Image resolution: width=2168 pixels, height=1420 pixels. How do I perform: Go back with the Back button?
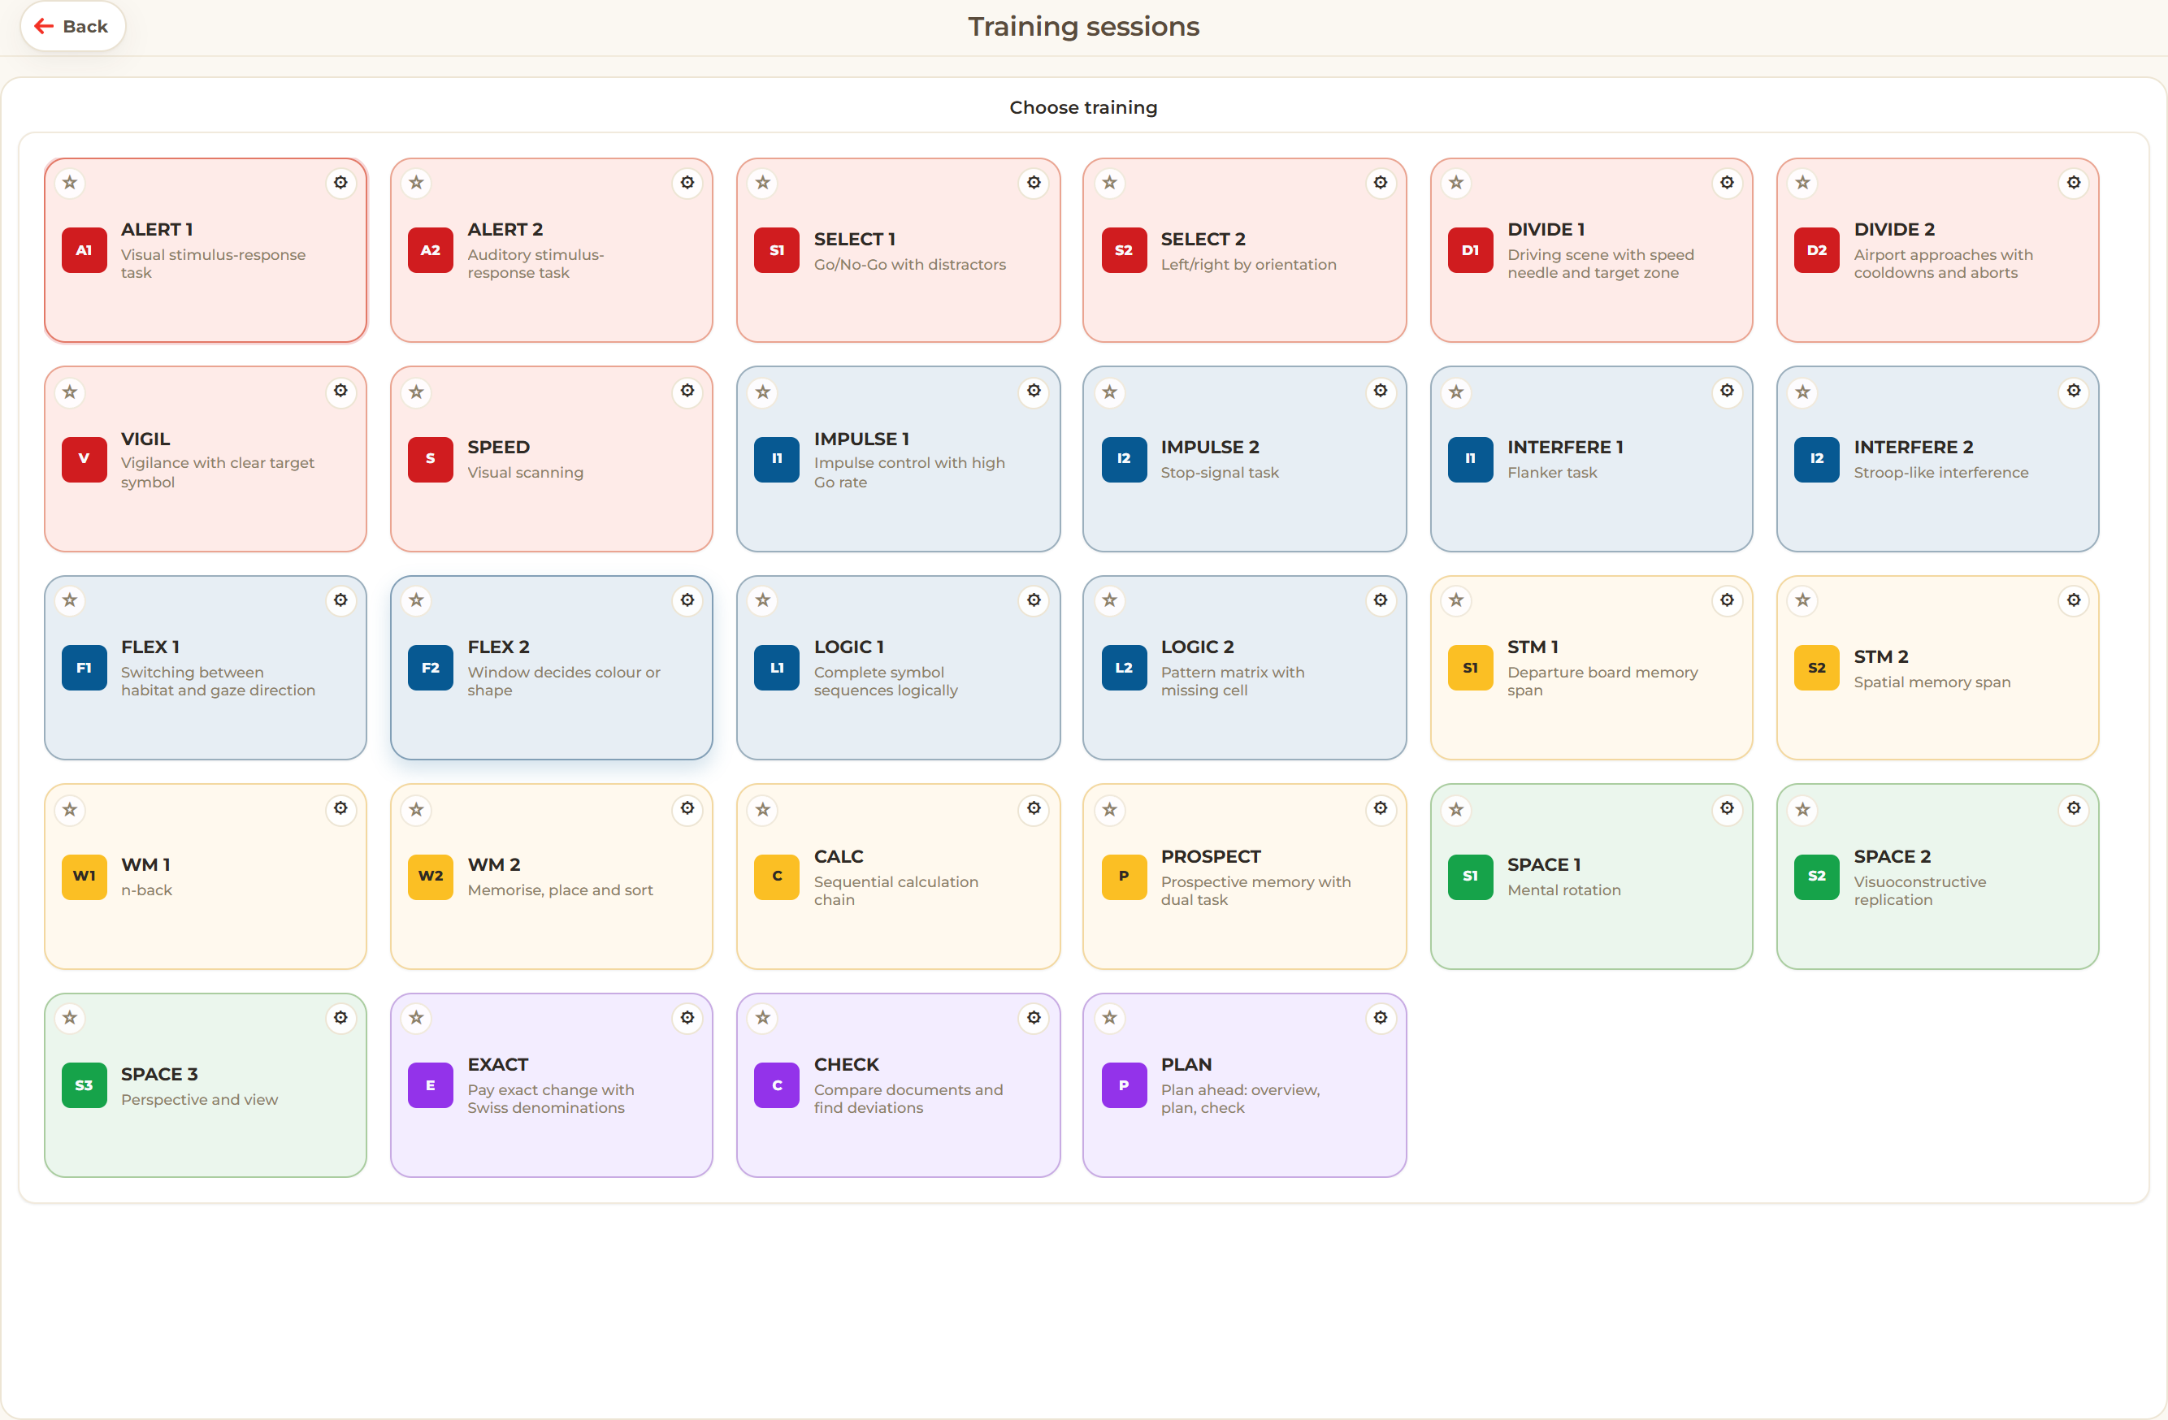(72, 27)
